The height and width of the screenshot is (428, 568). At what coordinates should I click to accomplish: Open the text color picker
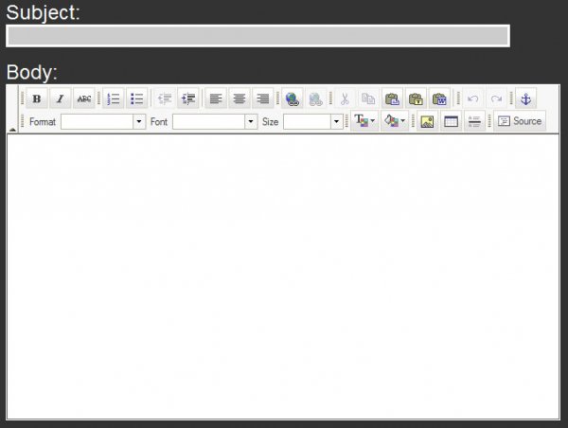tap(364, 120)
